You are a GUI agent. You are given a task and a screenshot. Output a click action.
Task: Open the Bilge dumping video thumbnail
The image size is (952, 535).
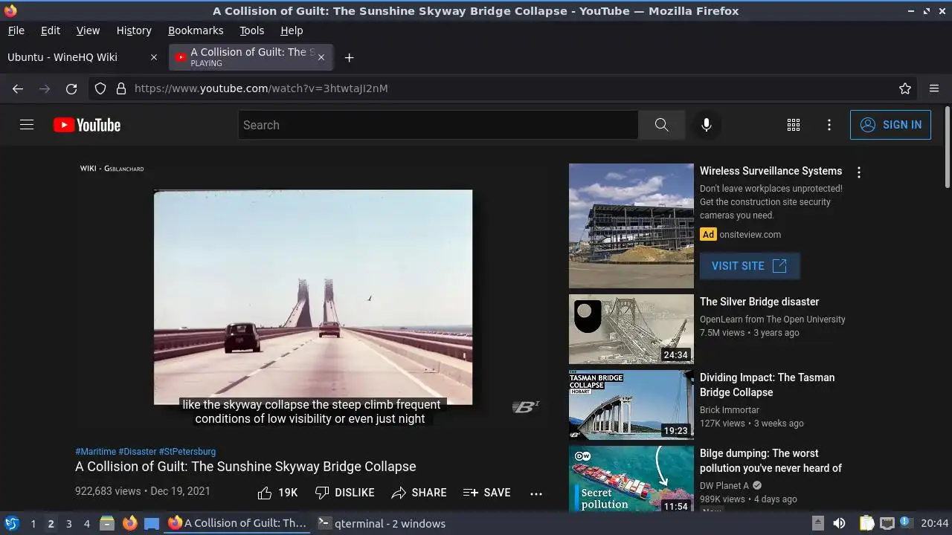click(x=631, y=479)
